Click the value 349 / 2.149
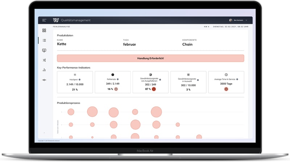The width and height of the screenshot is (290, 162). pos(113,84)
